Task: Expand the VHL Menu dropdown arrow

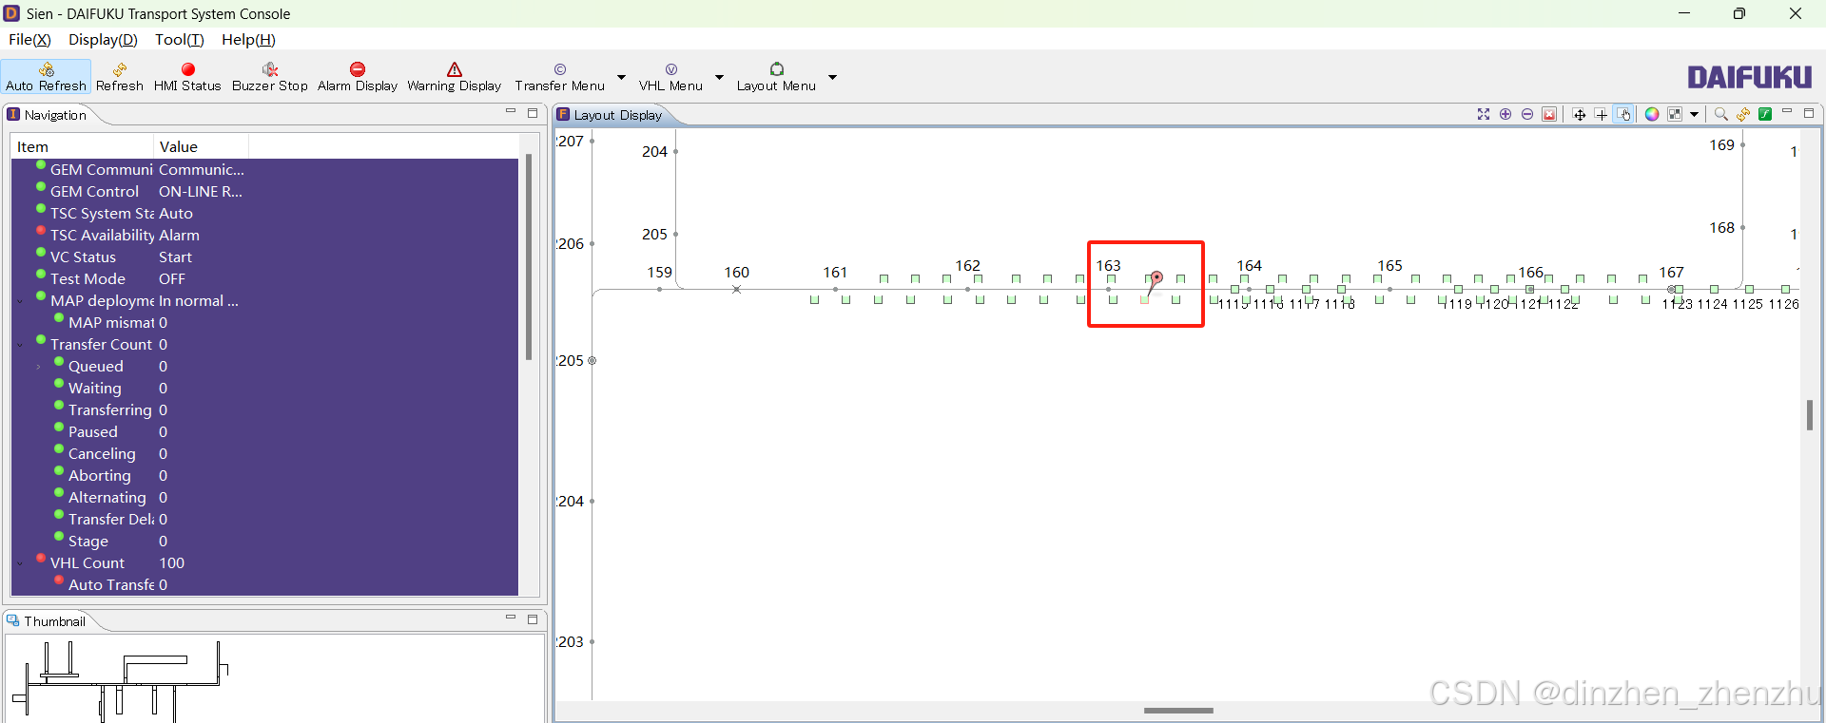Action: click(x=719, y=77)
